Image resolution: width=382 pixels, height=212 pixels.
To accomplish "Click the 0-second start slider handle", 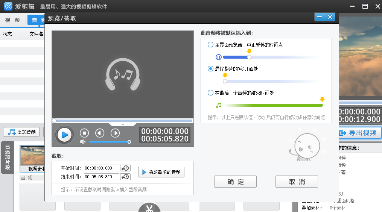I will tap(225, 81).
